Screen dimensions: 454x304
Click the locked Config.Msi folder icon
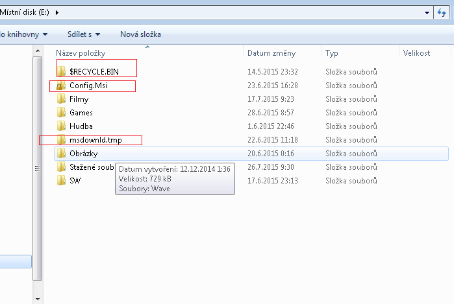click(61, 86)
